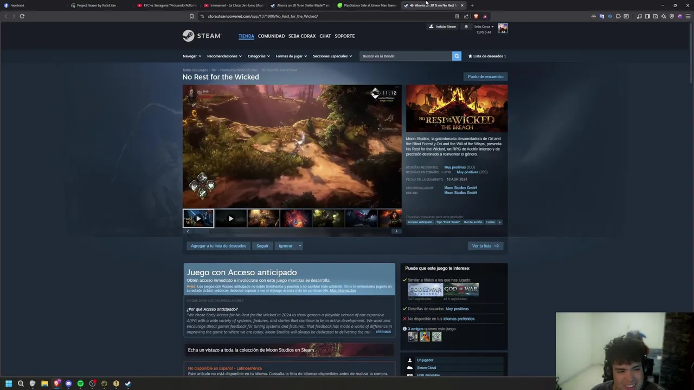Open Spotify from taskbar
Image resolution: width=694 pixels, height=390 pixels.
pos(80,383)
